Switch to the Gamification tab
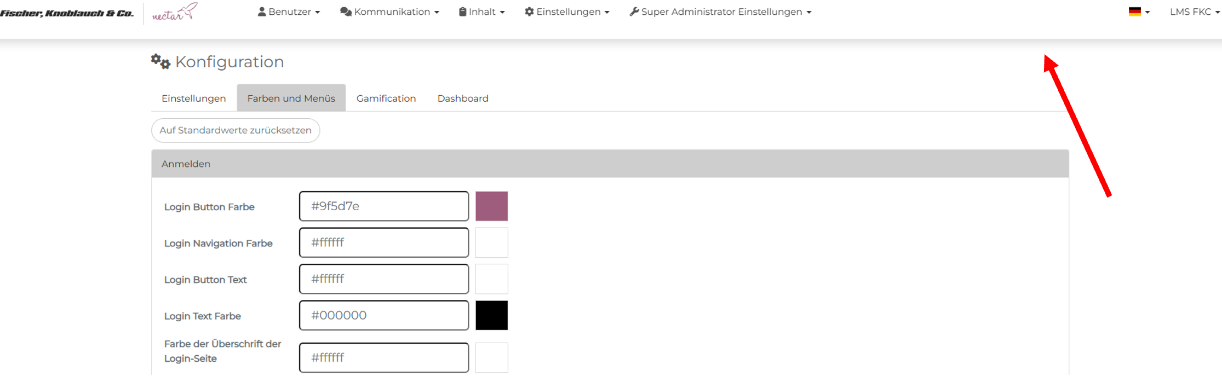Screen dimensions: 1222x376 pos(386,99)
